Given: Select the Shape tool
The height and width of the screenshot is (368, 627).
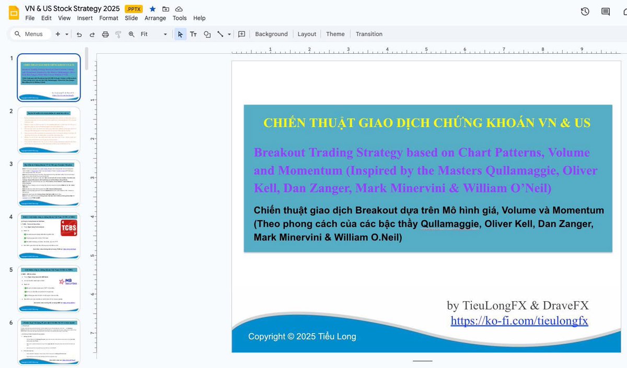Looking at the screenshot, I should pos(207,34).
